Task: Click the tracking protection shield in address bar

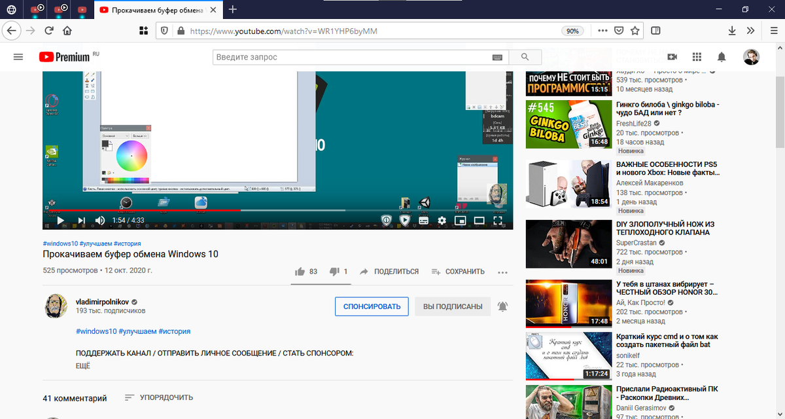Action: coord(164,31)
